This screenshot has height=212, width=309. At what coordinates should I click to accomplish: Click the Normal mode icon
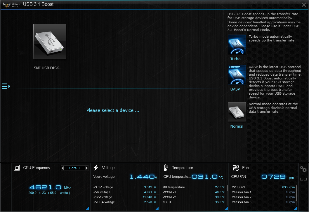(x=237, y=112)
